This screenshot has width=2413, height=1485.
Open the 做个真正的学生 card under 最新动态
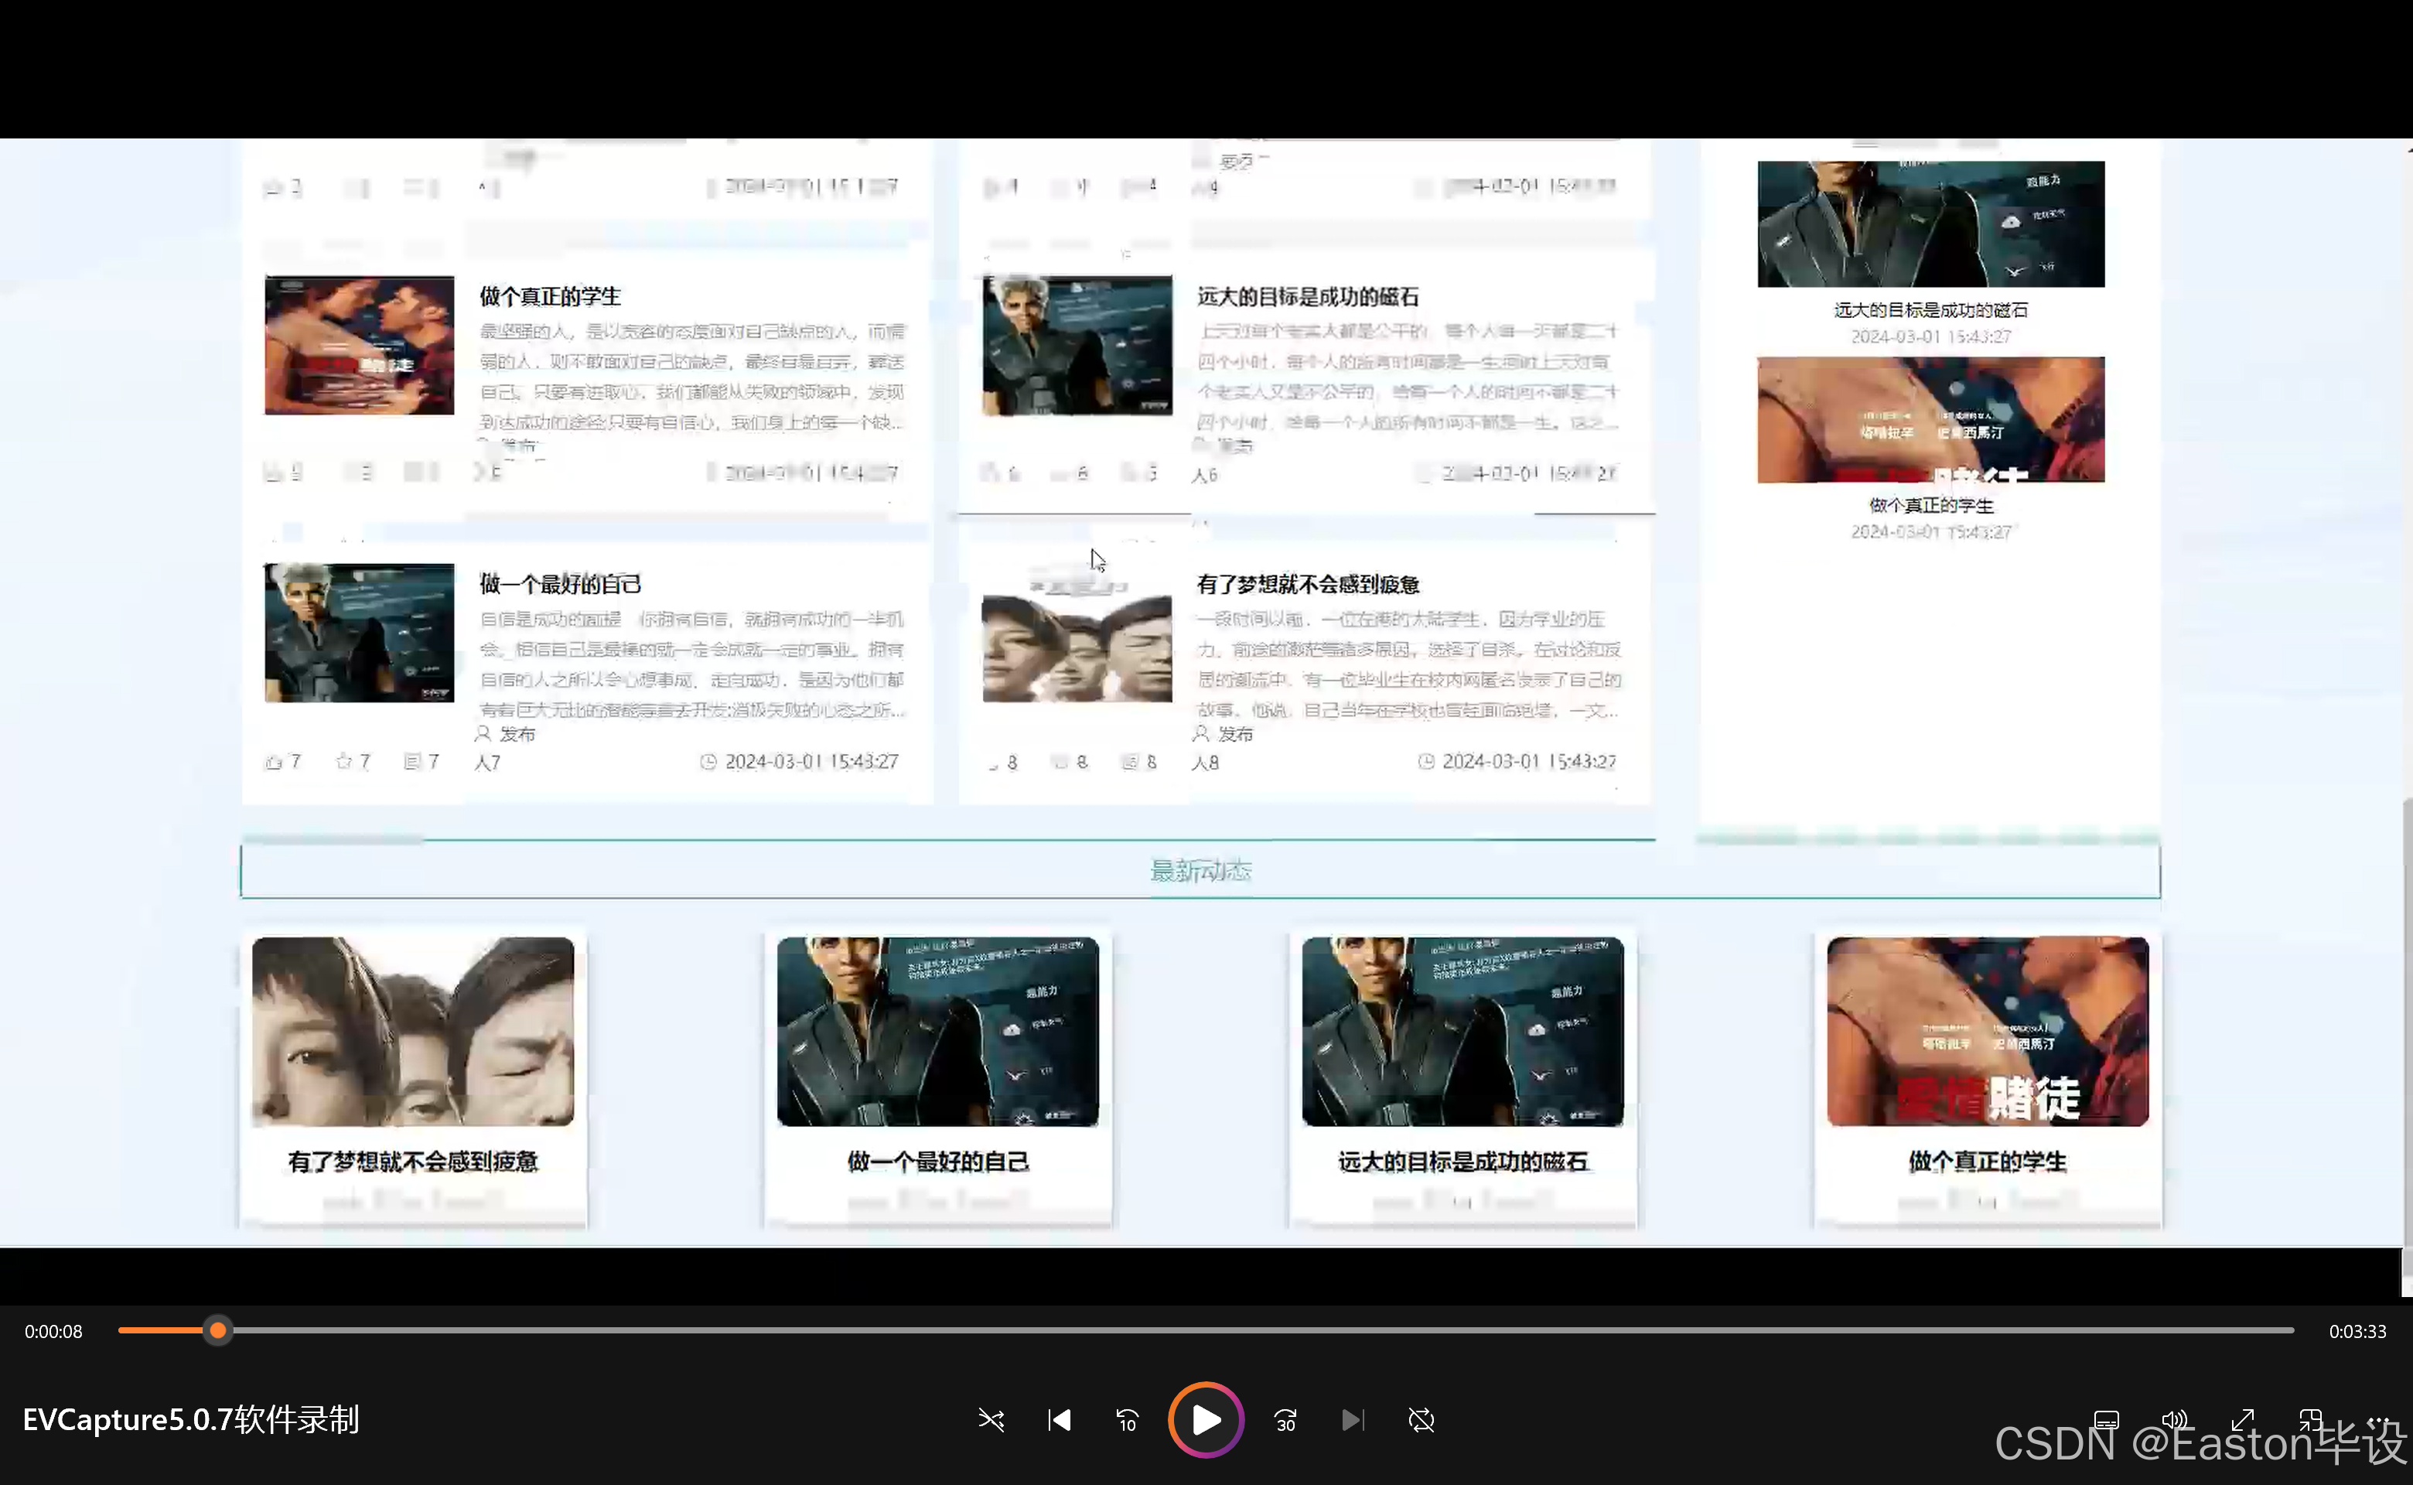click(1988, 1078)
